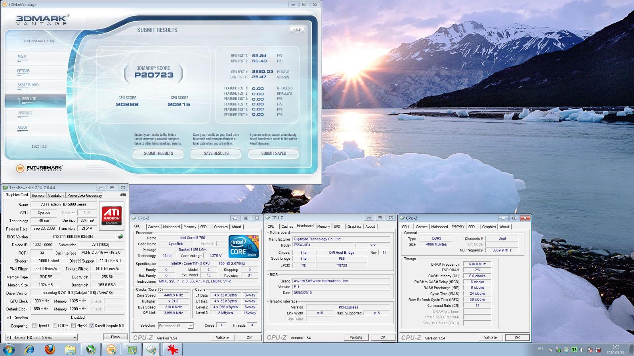Click Validate in Memory CPU-Z window
Image resolution: width=634 pixels, height=356 pixels.
tap(490, 338)
